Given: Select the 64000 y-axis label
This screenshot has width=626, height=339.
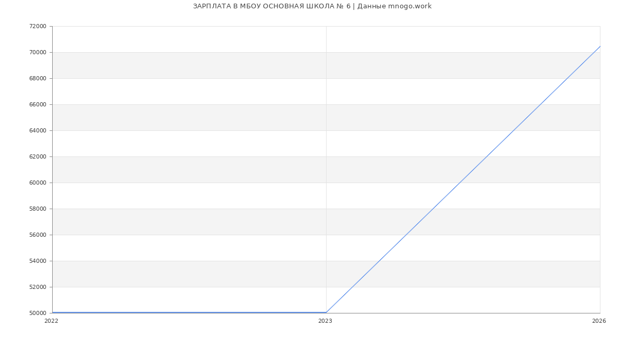Looking at the screenshot, I should click(x=38, y=131).
